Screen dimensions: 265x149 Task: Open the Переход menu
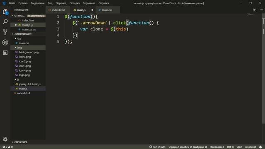[x=61, y=3]
